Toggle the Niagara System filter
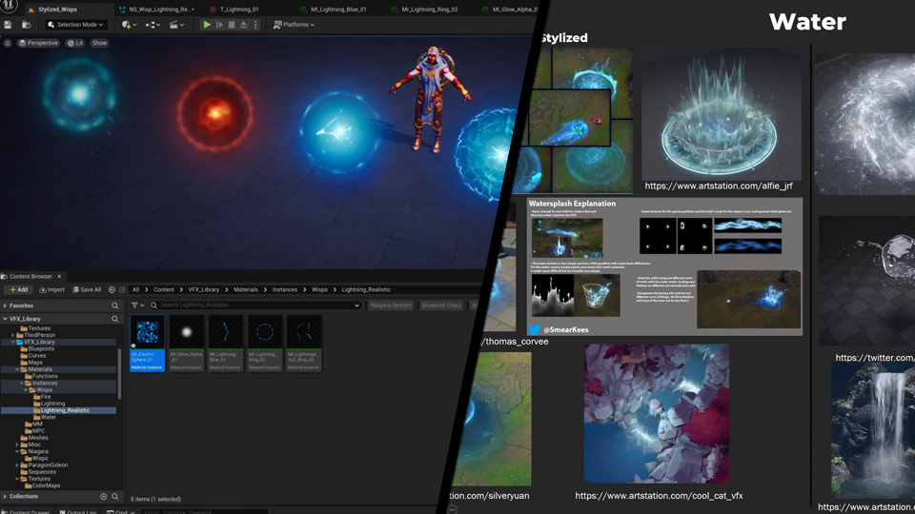915x514 pixels. click(391, 306)
